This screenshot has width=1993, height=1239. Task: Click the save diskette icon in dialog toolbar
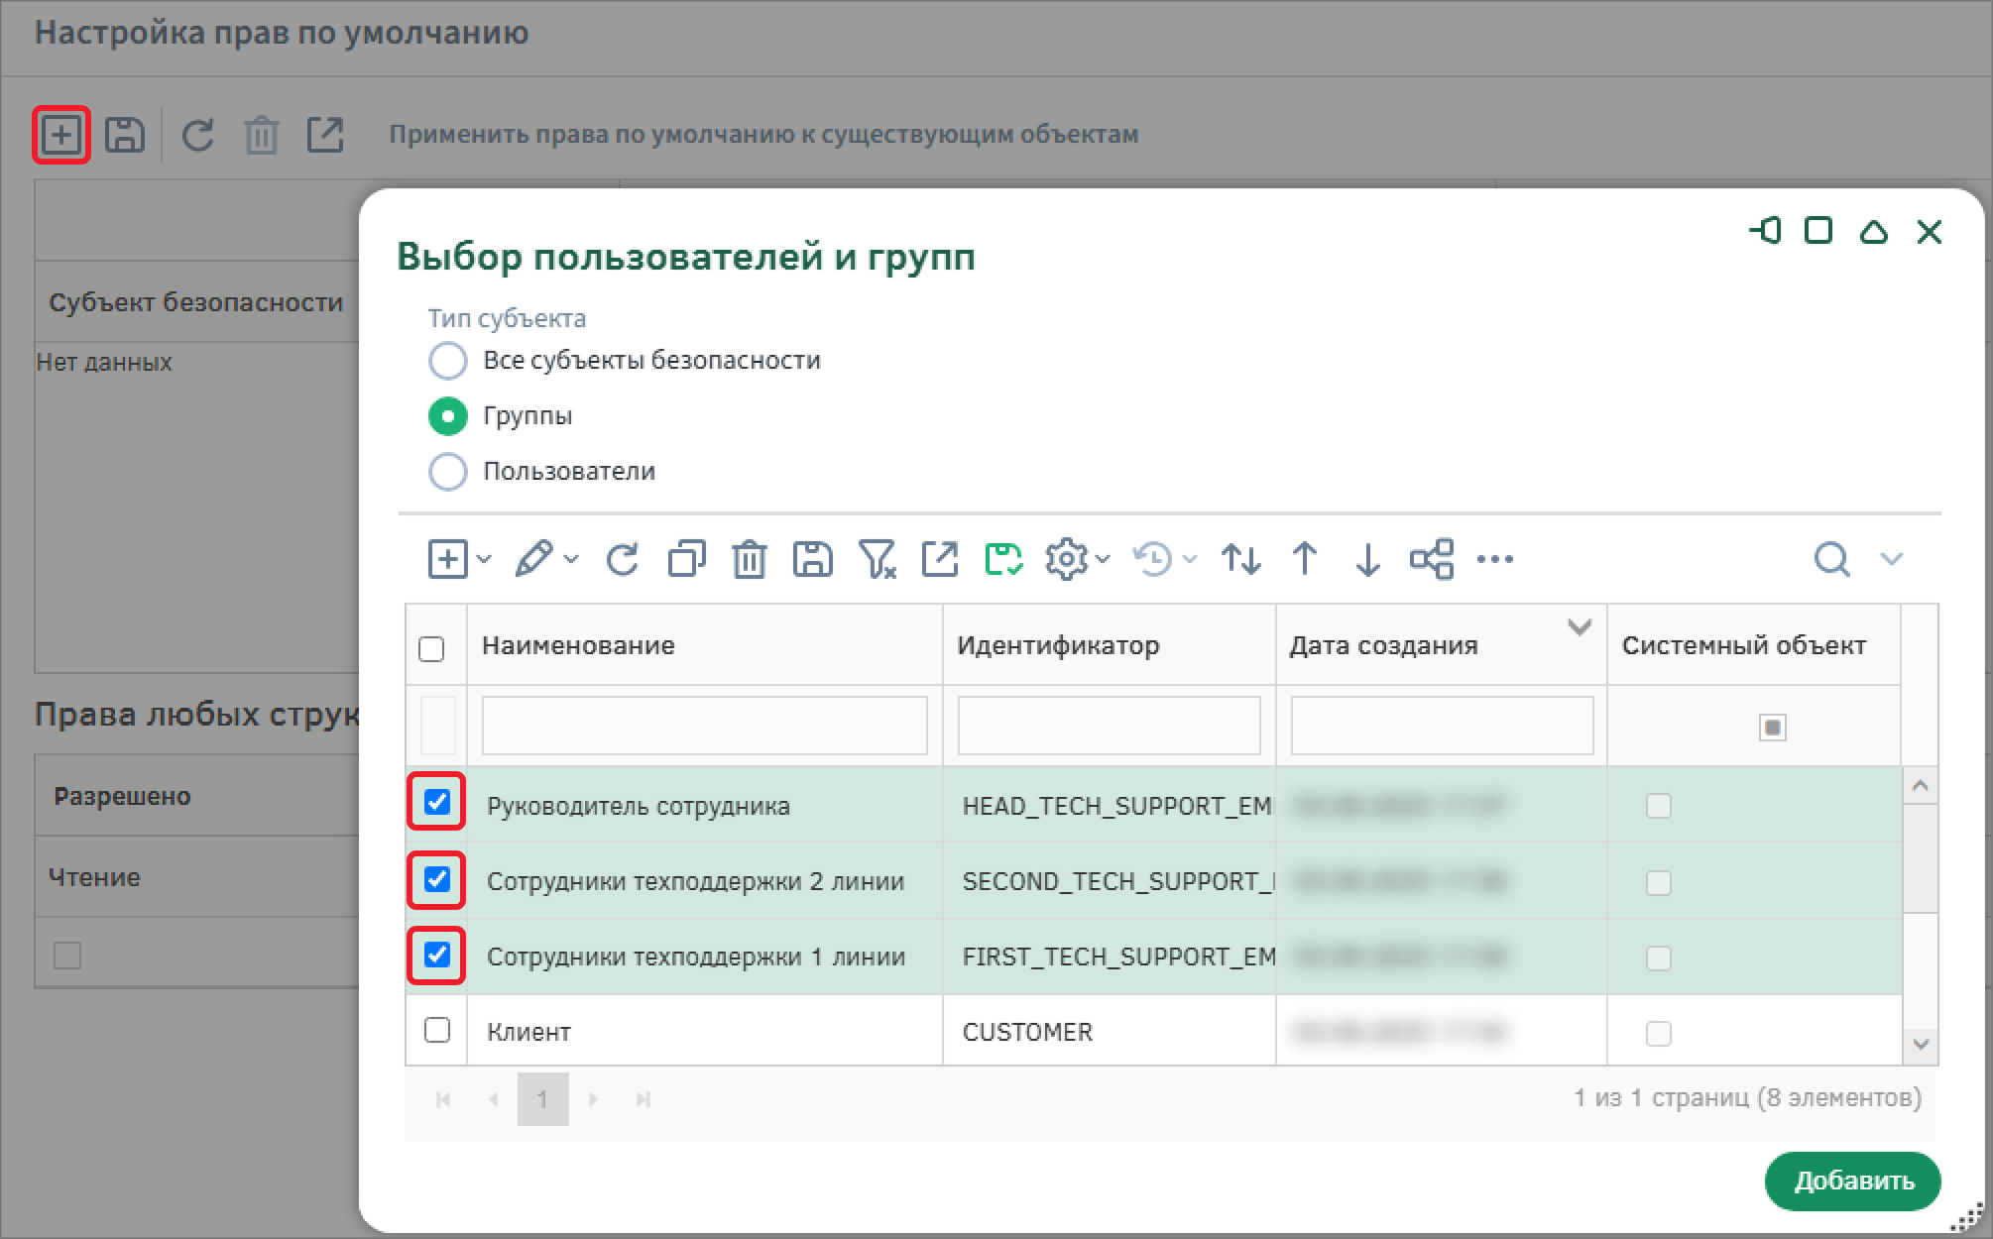pos(813,559)
